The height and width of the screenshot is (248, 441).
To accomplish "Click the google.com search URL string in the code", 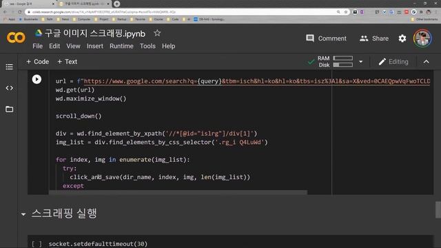I will click(x=256, y=81).
